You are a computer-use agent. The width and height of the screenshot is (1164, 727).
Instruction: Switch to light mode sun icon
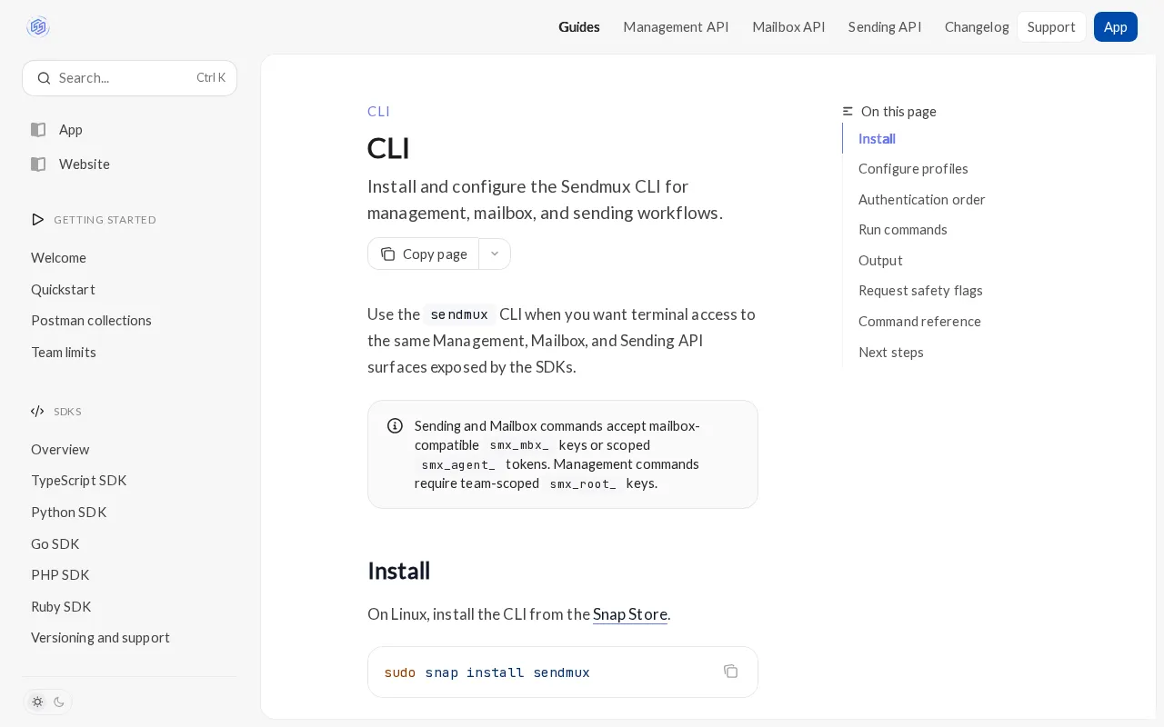pos(37,702)
